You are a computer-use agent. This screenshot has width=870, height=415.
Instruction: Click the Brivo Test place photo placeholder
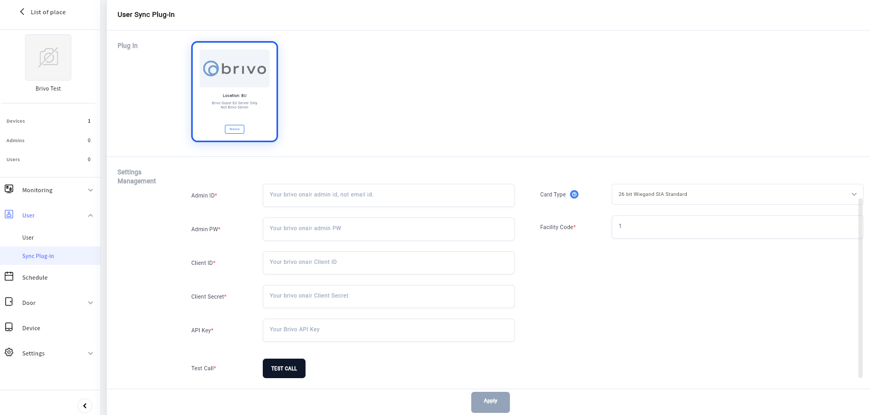(48, 57)
